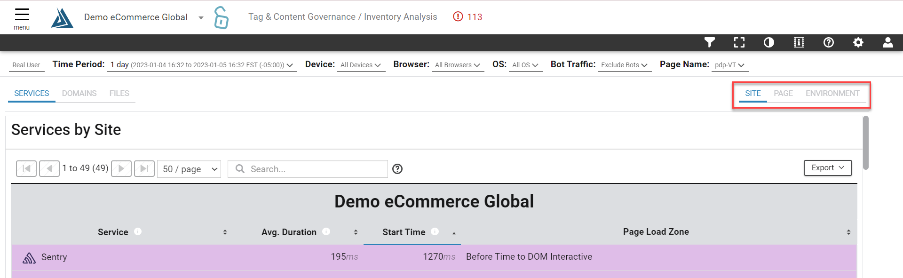Select the Sentry service row name
This screenshot has height=278, width=903.
(54, 257)
